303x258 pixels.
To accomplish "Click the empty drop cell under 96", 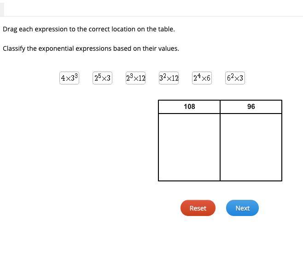I will pos(251,147).
